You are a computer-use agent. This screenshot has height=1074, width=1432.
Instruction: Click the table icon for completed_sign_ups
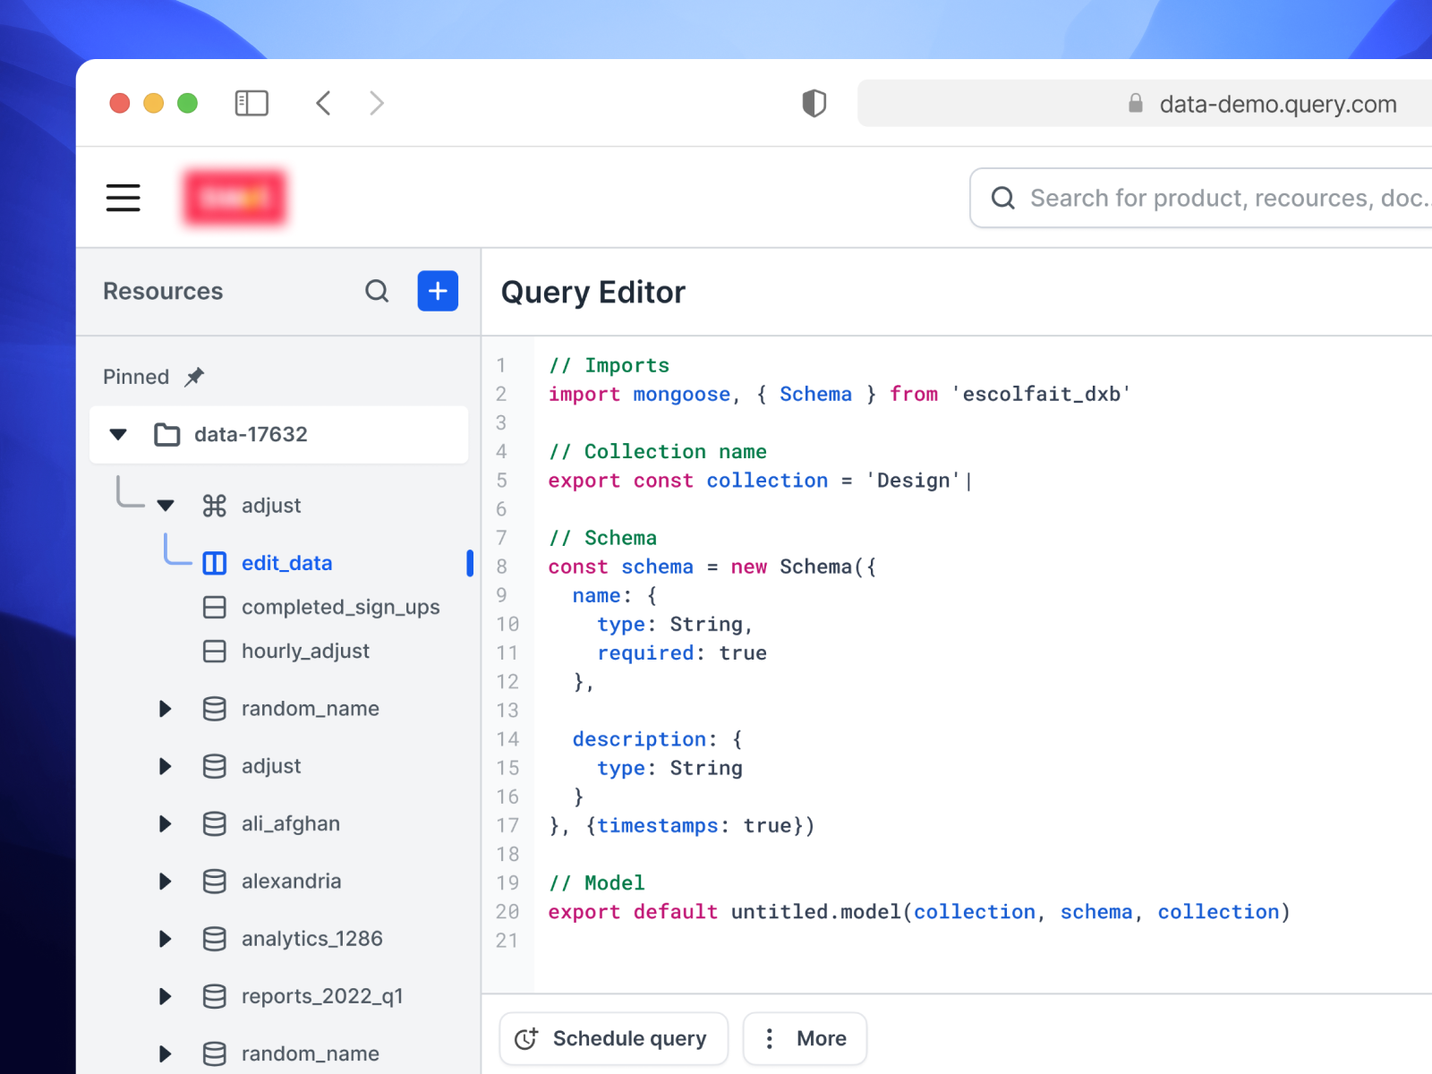click(215, 608)
